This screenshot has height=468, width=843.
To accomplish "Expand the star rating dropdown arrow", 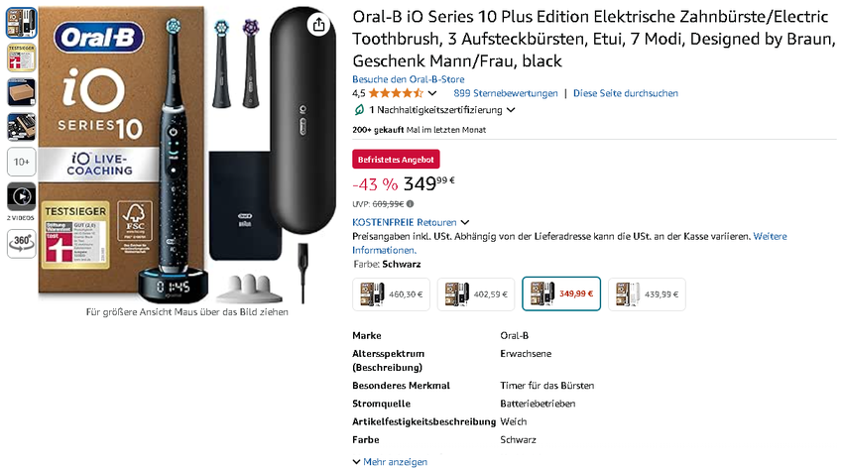I will tap(432, 93).
